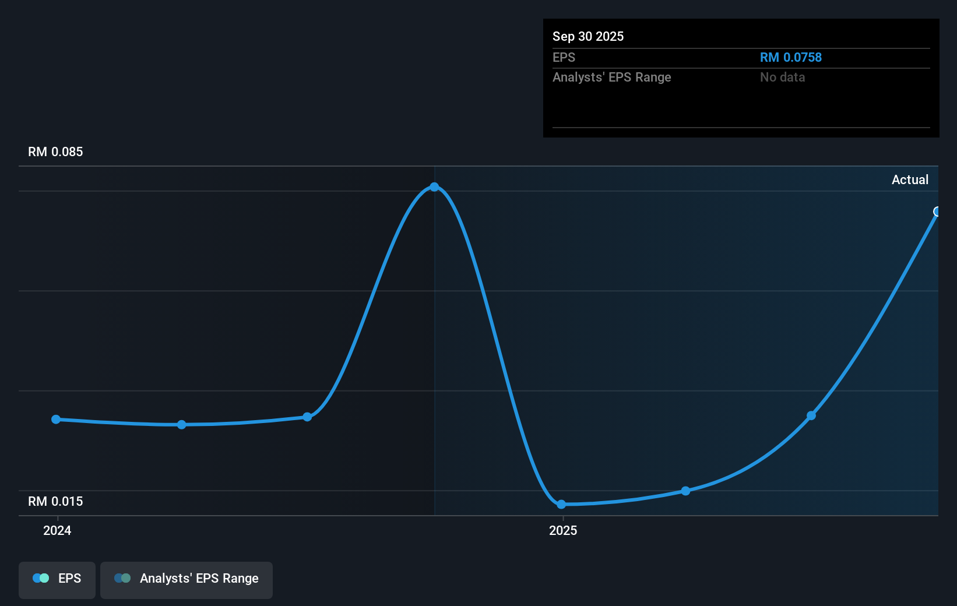957x606 pixels.
Task: Click the Sep 30 2025 end data point
Action: pyautogui.click(x=937, y=212)
